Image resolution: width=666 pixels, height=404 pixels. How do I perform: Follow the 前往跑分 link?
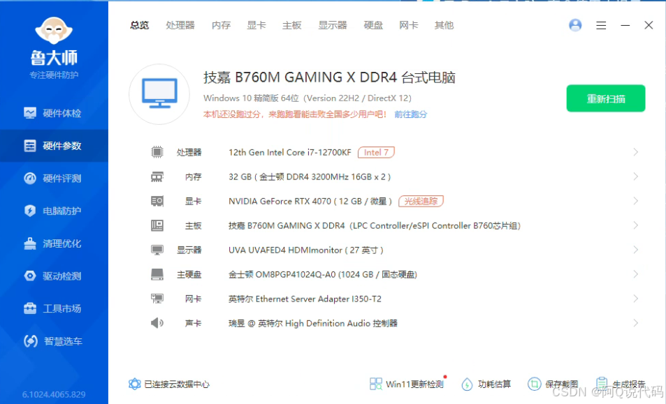point(410,114)
